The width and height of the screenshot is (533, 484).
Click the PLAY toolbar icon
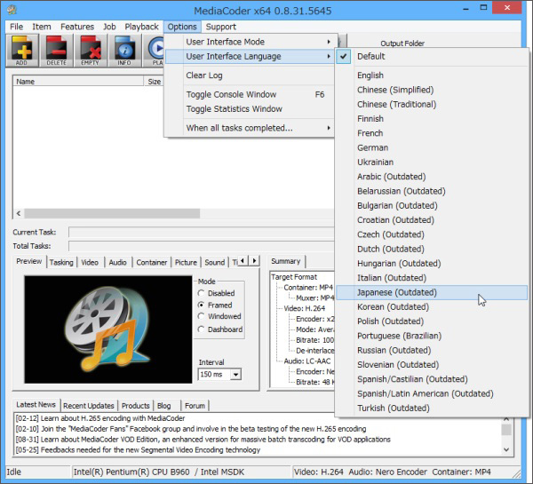155,51
